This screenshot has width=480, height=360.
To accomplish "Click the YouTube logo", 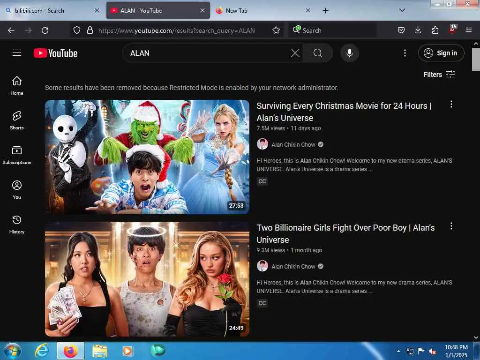I will (55, 53).
